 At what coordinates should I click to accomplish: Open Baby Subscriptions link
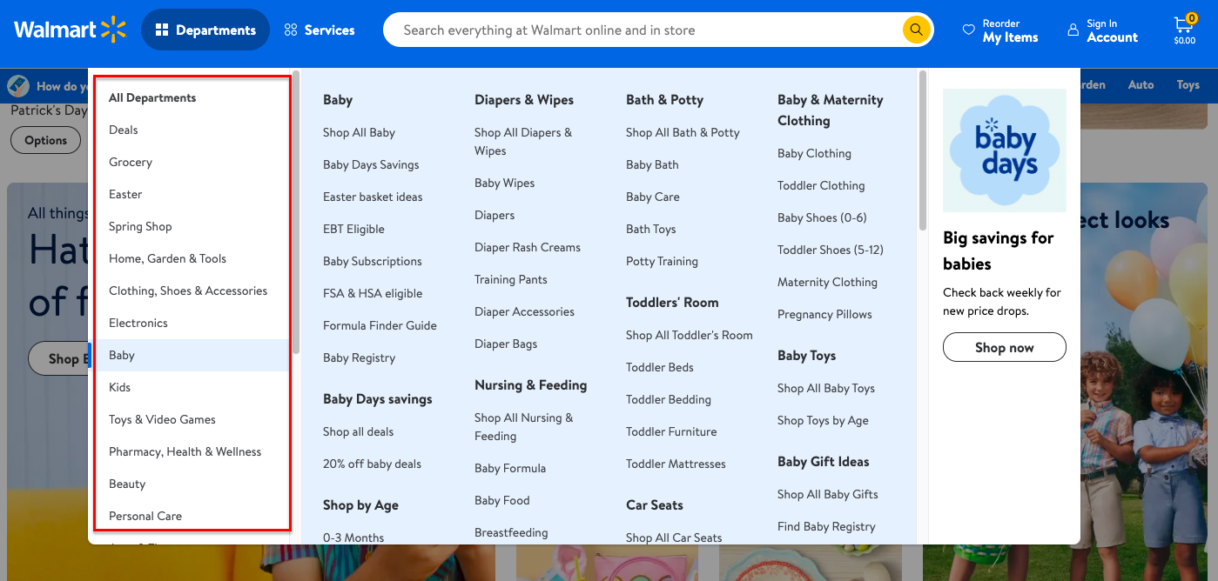373,261
